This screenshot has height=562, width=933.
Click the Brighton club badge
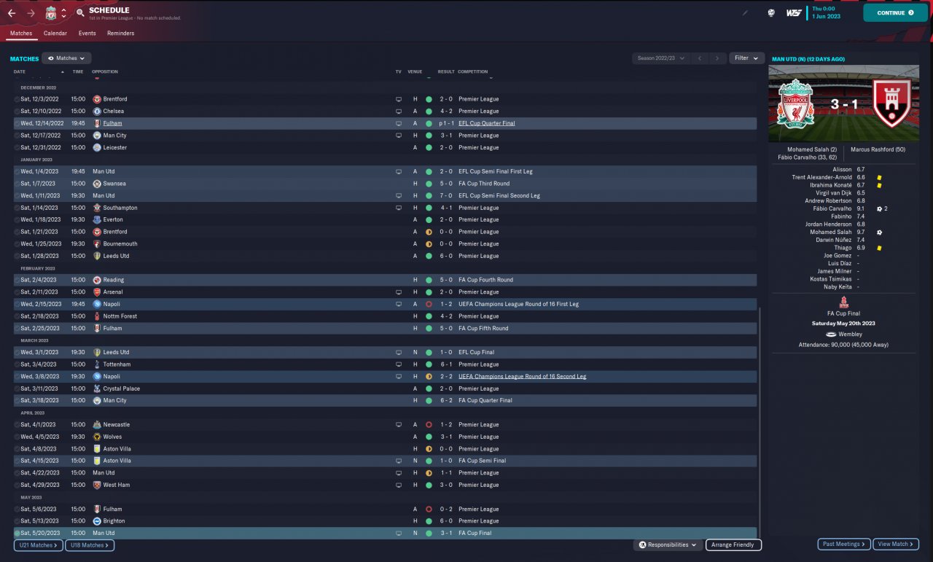pyautogui.click(x=97, y=521)
